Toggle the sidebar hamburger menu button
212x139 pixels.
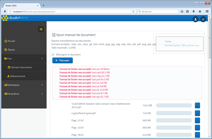41,29
